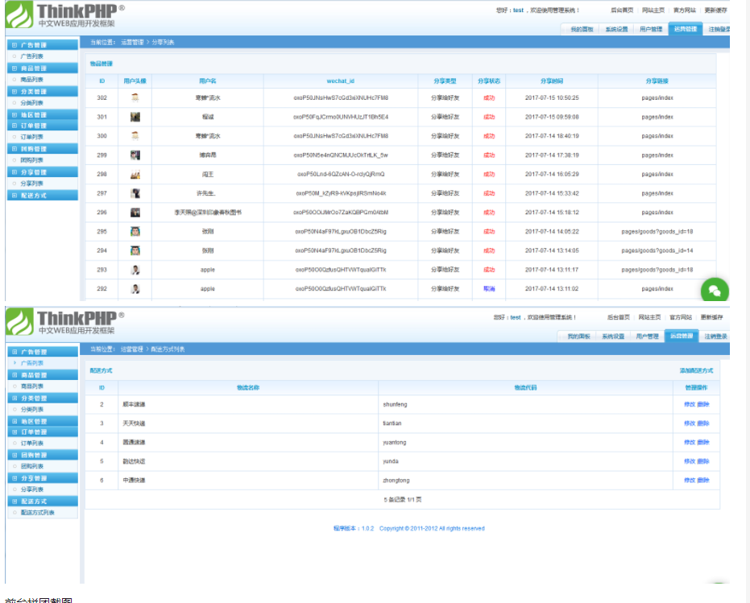Expand 地区管理 section in share list sidebar
The width and height of the screenshot is (750, 603).
(x=43, y=115)
